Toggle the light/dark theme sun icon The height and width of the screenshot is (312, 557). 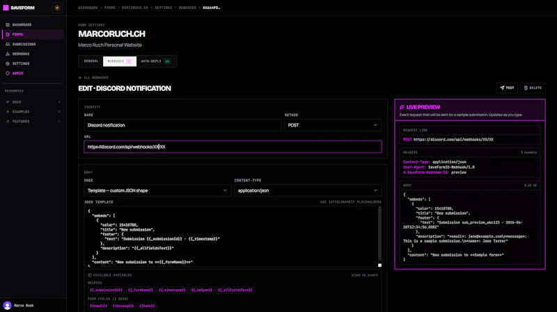[x=57, y=8]
